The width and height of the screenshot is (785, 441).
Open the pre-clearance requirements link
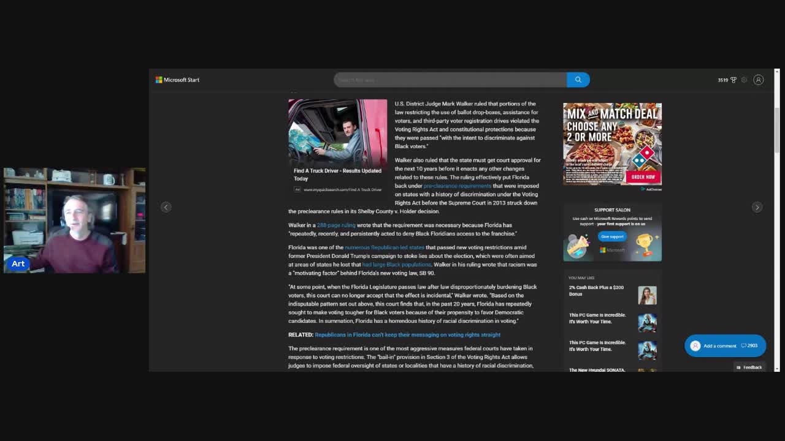458,186
